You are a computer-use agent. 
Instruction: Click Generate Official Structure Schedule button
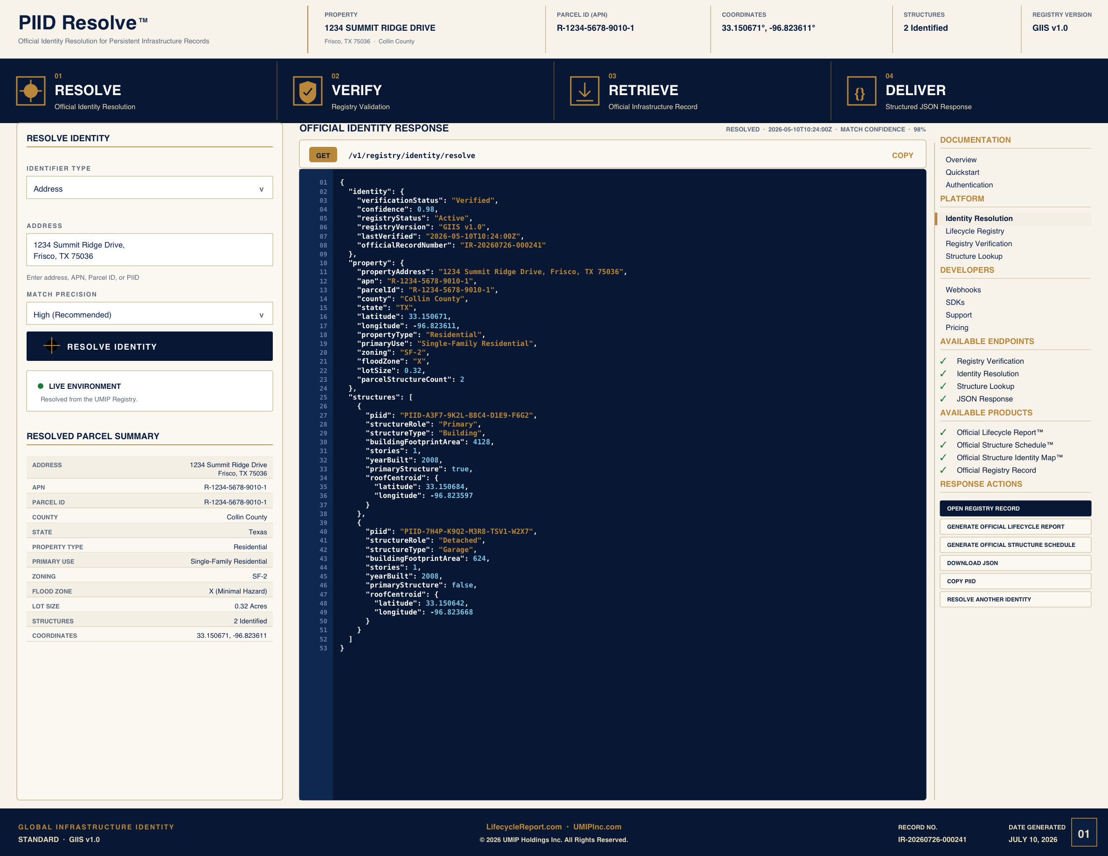(x=1015, y=545)
